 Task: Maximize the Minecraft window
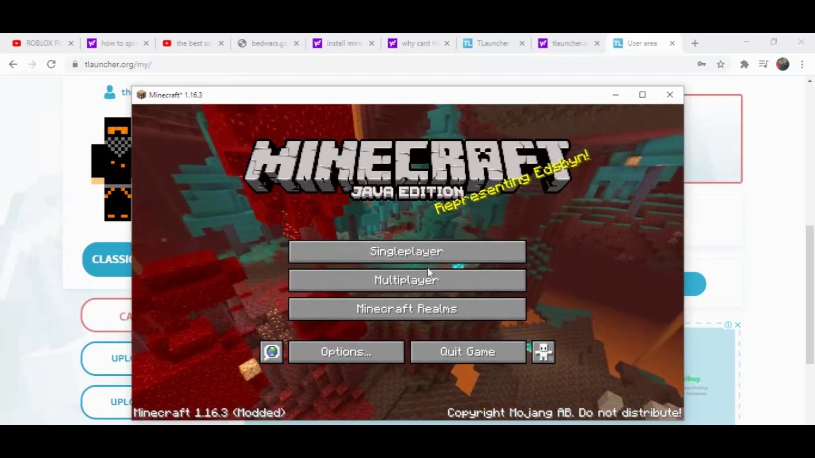[x=642, y=95]
